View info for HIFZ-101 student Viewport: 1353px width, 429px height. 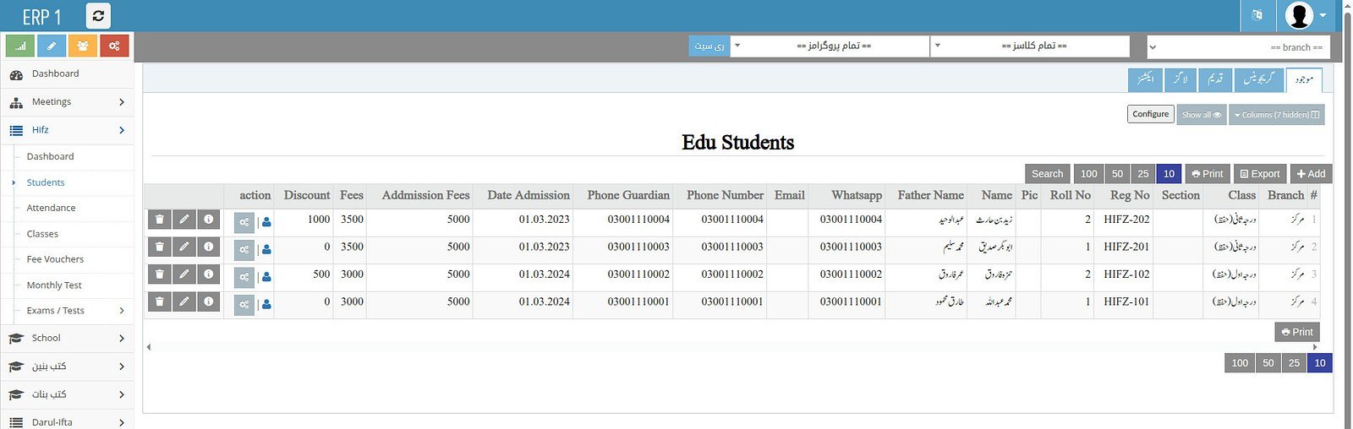(x=208, y=301)
